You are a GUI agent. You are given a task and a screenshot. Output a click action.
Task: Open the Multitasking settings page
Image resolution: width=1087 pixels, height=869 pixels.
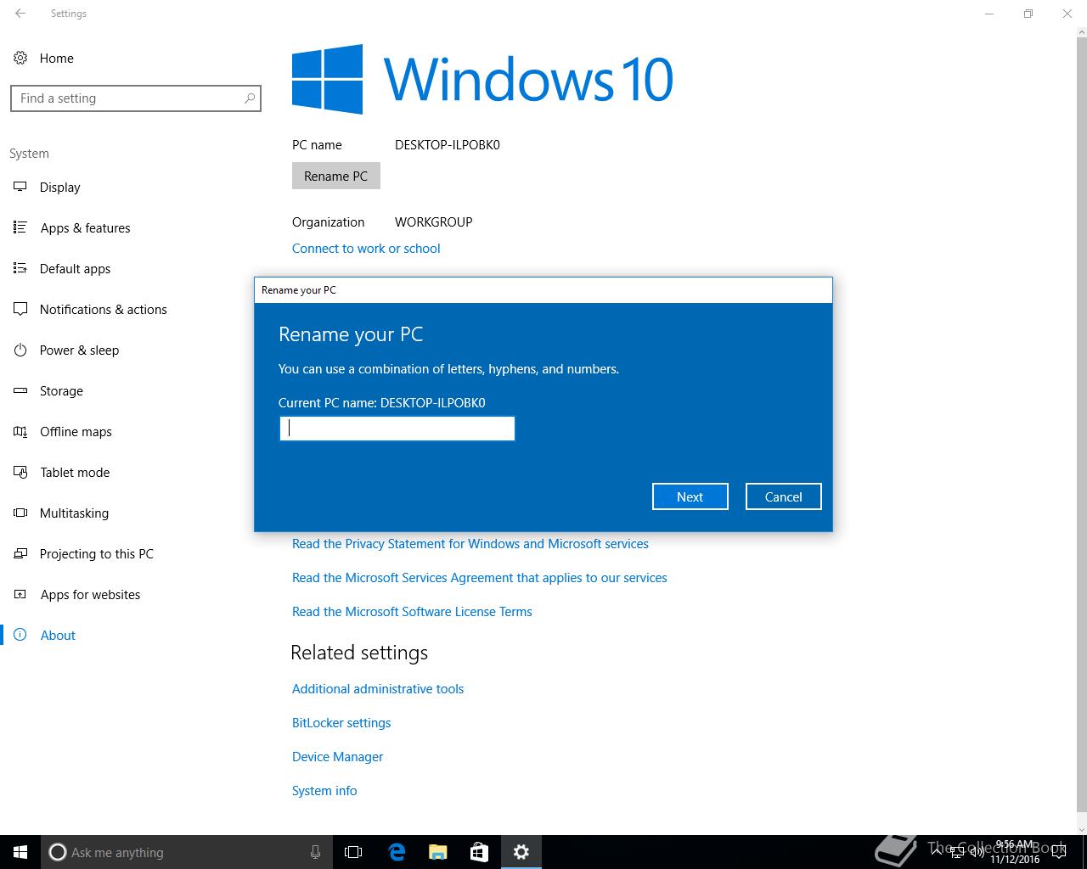click(74, 513)
